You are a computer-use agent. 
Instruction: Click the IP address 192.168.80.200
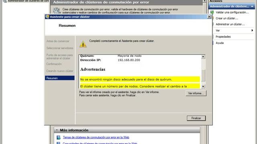tap(129, 60)
